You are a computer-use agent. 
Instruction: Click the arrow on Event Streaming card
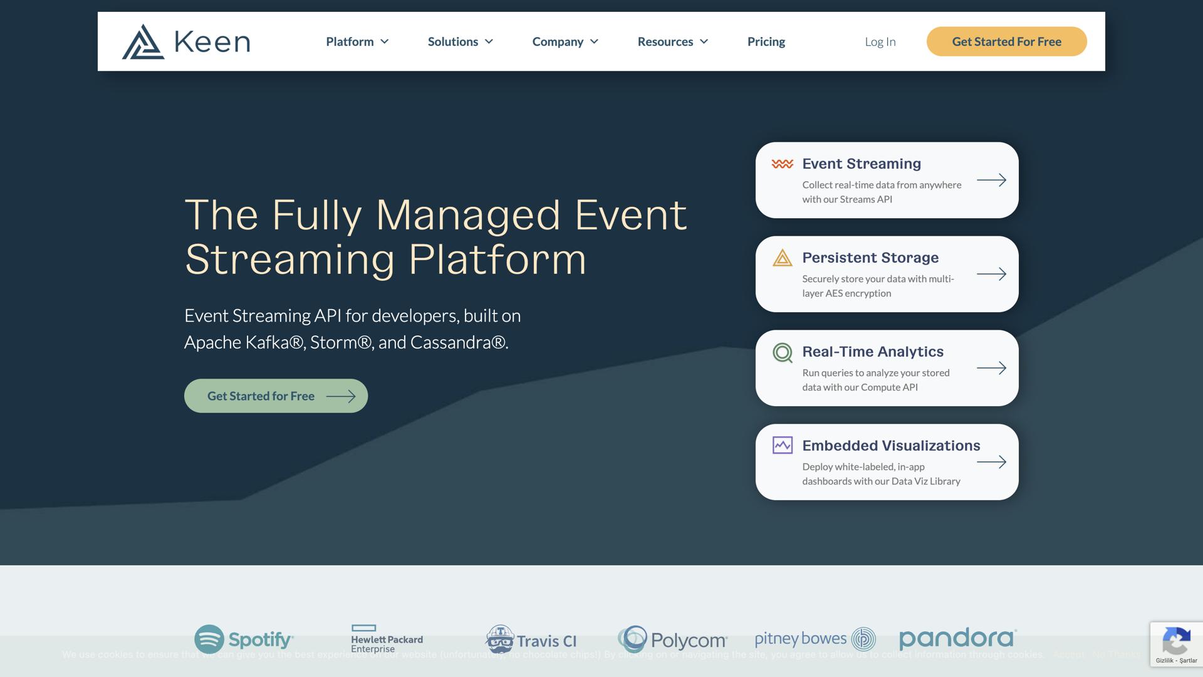tap(991, 181)
